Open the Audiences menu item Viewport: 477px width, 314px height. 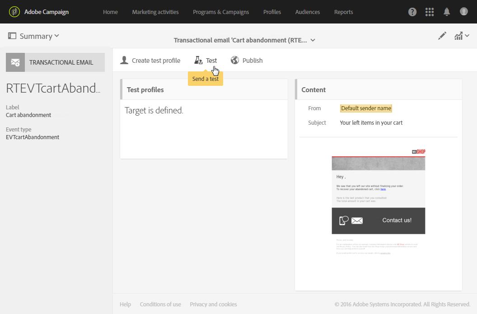point(308,12)
